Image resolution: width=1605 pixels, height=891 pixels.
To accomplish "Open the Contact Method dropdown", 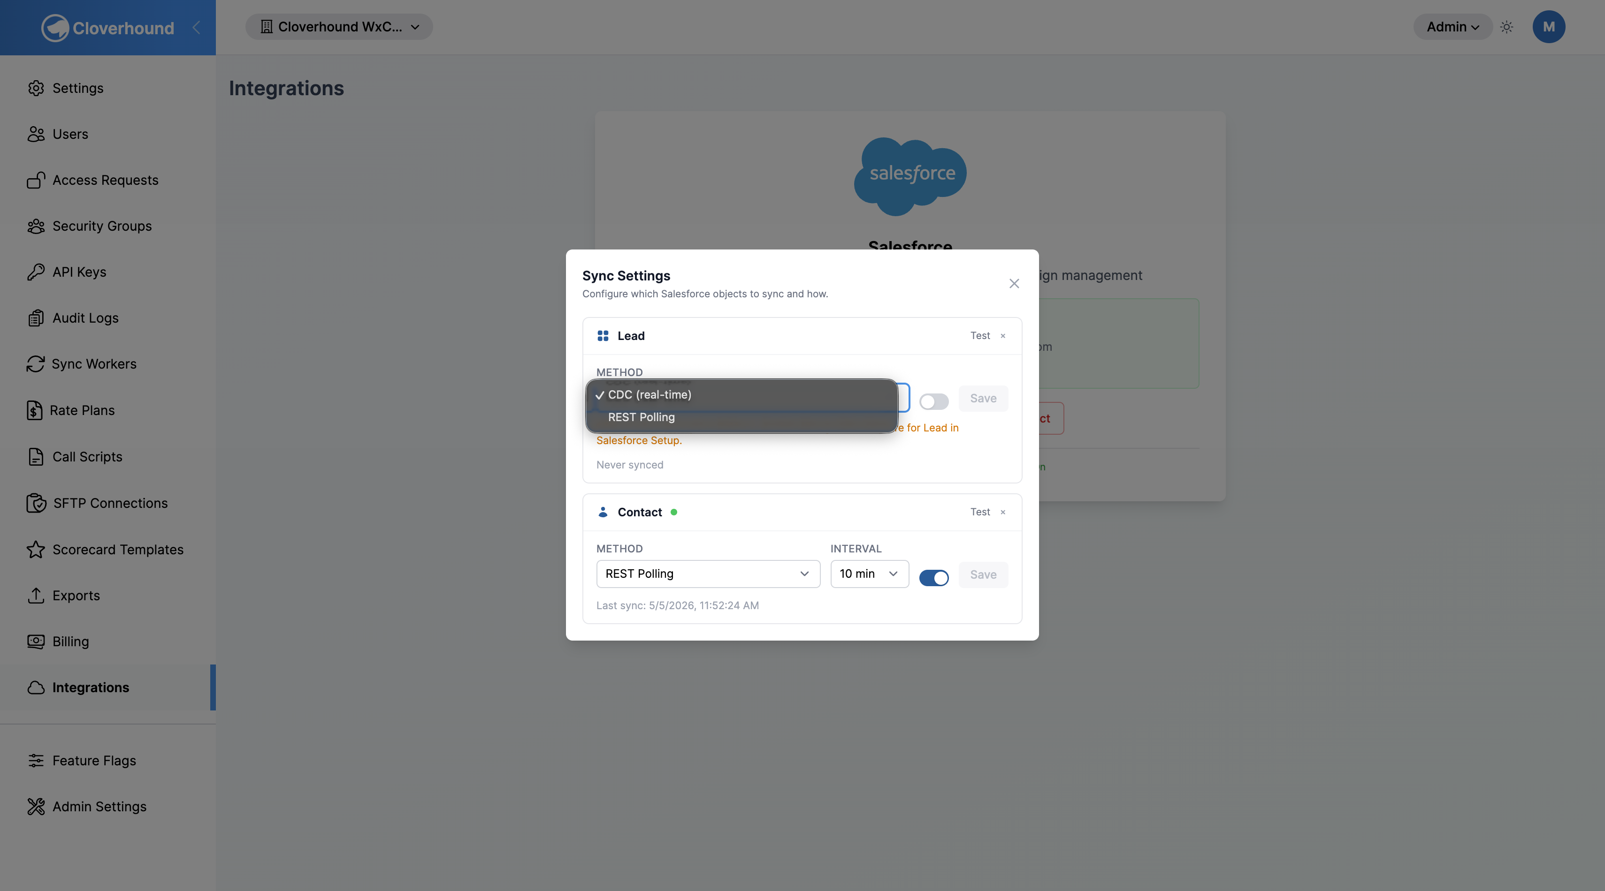I will (x=709, y=574).
